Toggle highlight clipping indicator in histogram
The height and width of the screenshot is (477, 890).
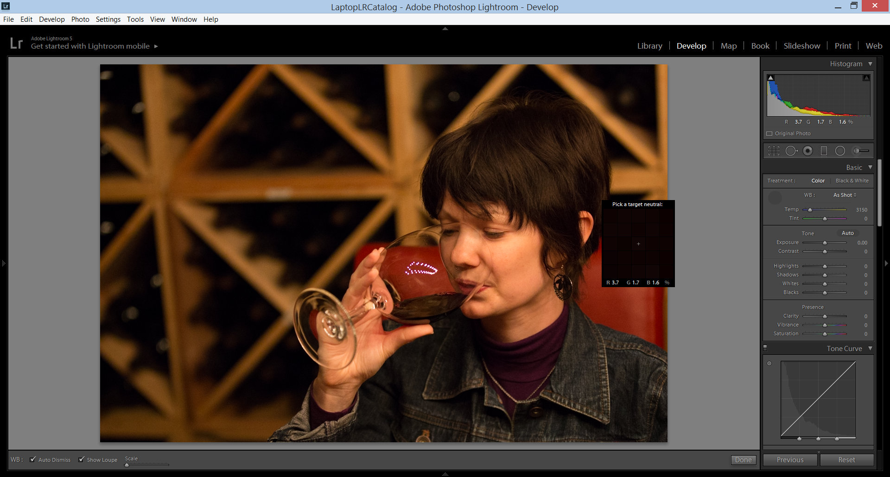tap(866, 78)
